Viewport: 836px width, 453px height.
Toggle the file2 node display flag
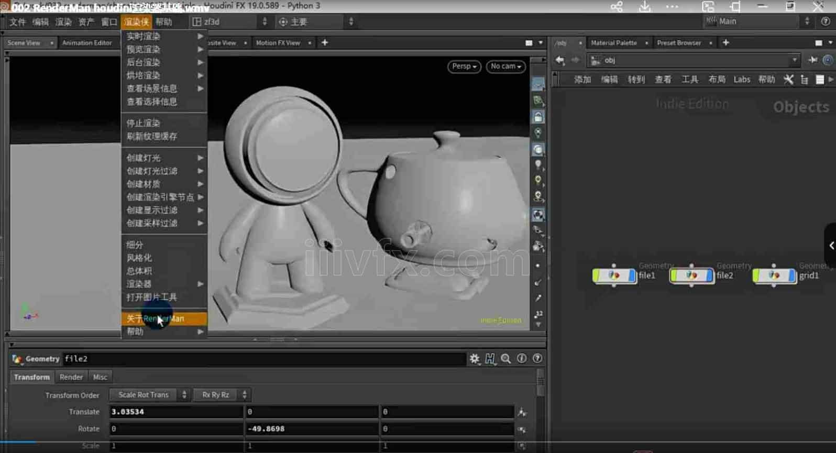(x=710, y=275)
